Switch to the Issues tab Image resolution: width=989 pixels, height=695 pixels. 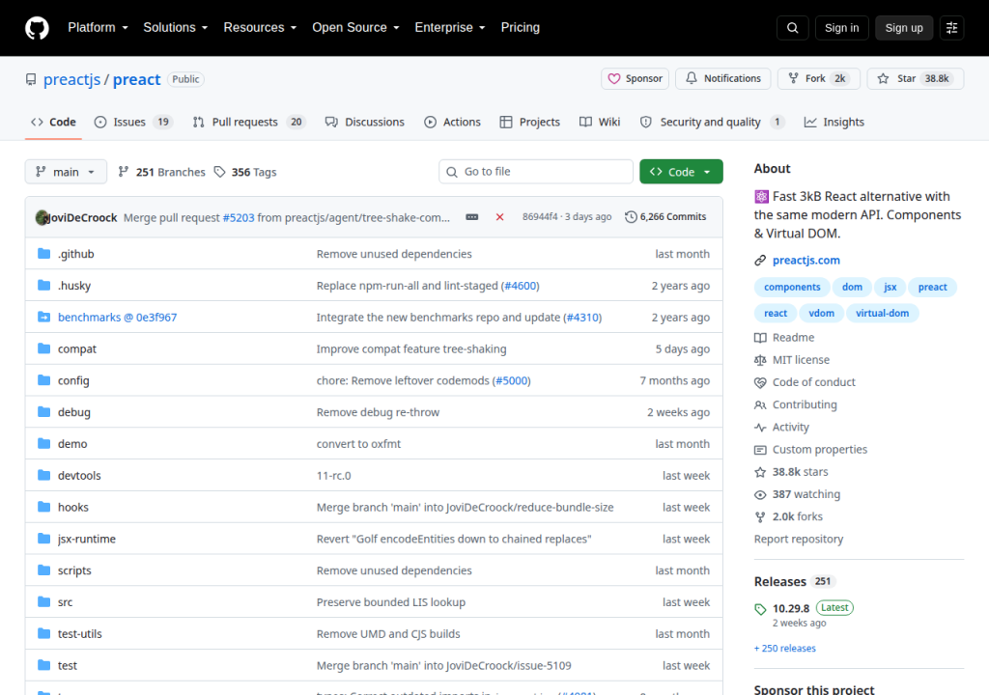(x=133, y=122)
